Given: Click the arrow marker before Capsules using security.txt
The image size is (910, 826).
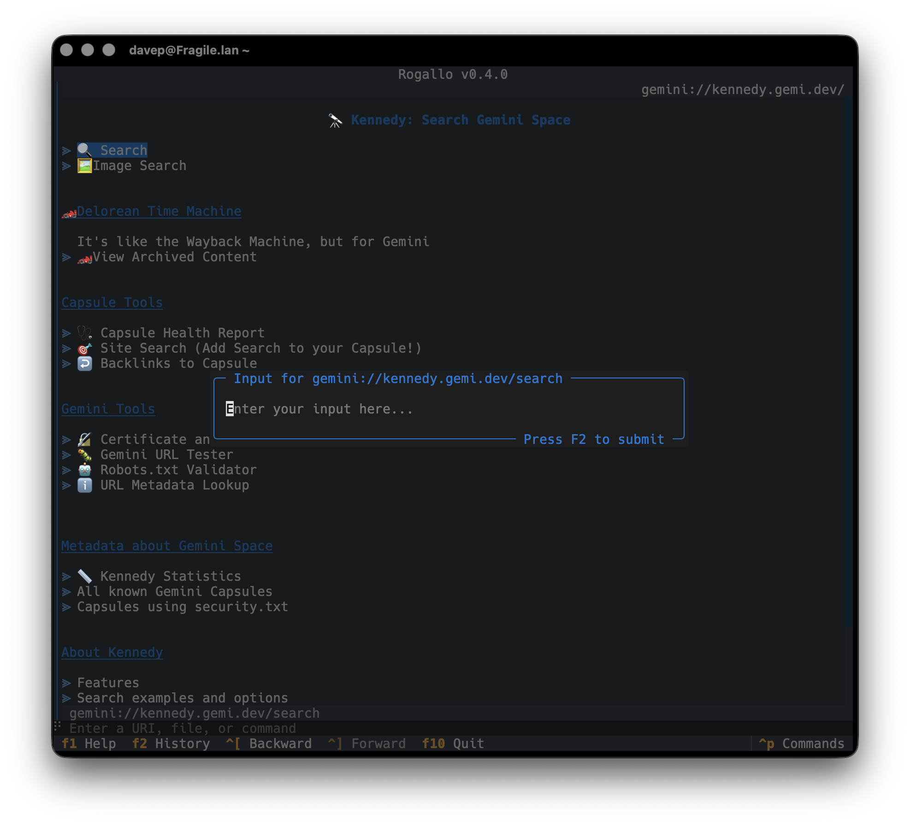Looking at the screenshot, I should pos(66,607).
